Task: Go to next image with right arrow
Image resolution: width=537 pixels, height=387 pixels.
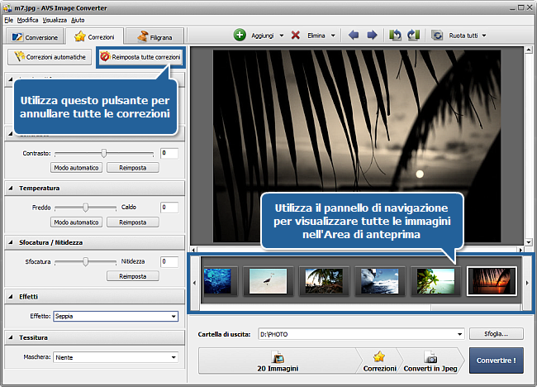Action: pyautogui.click(x=372, y=36)
